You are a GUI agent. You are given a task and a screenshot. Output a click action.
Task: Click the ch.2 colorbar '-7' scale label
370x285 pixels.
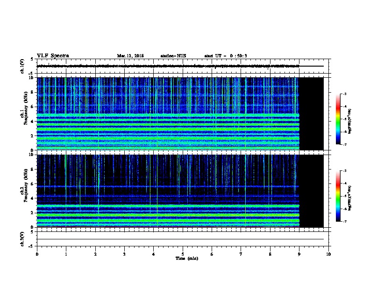(344, 222)
